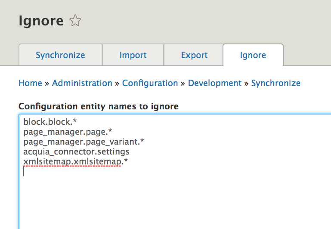Click the misspelled 'xmlsitemap.xmlsitemap.*' line

[76, 162]
